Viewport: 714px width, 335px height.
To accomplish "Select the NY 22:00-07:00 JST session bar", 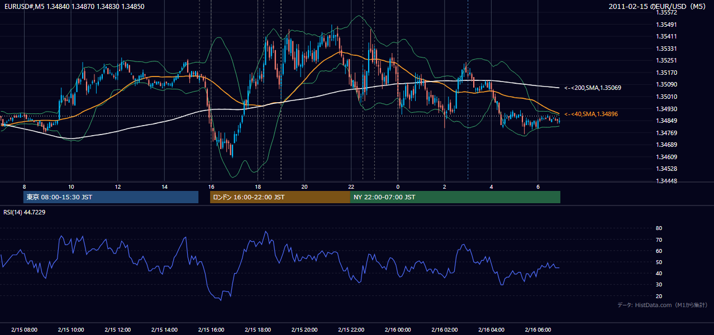I will pyautogui.click(x=455, y=197).
